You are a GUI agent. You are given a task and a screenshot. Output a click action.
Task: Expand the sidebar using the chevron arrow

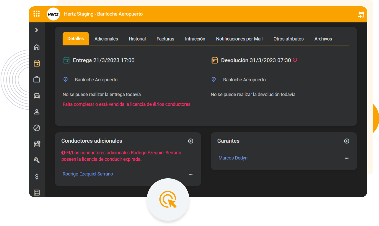click(x=37, y=30)
